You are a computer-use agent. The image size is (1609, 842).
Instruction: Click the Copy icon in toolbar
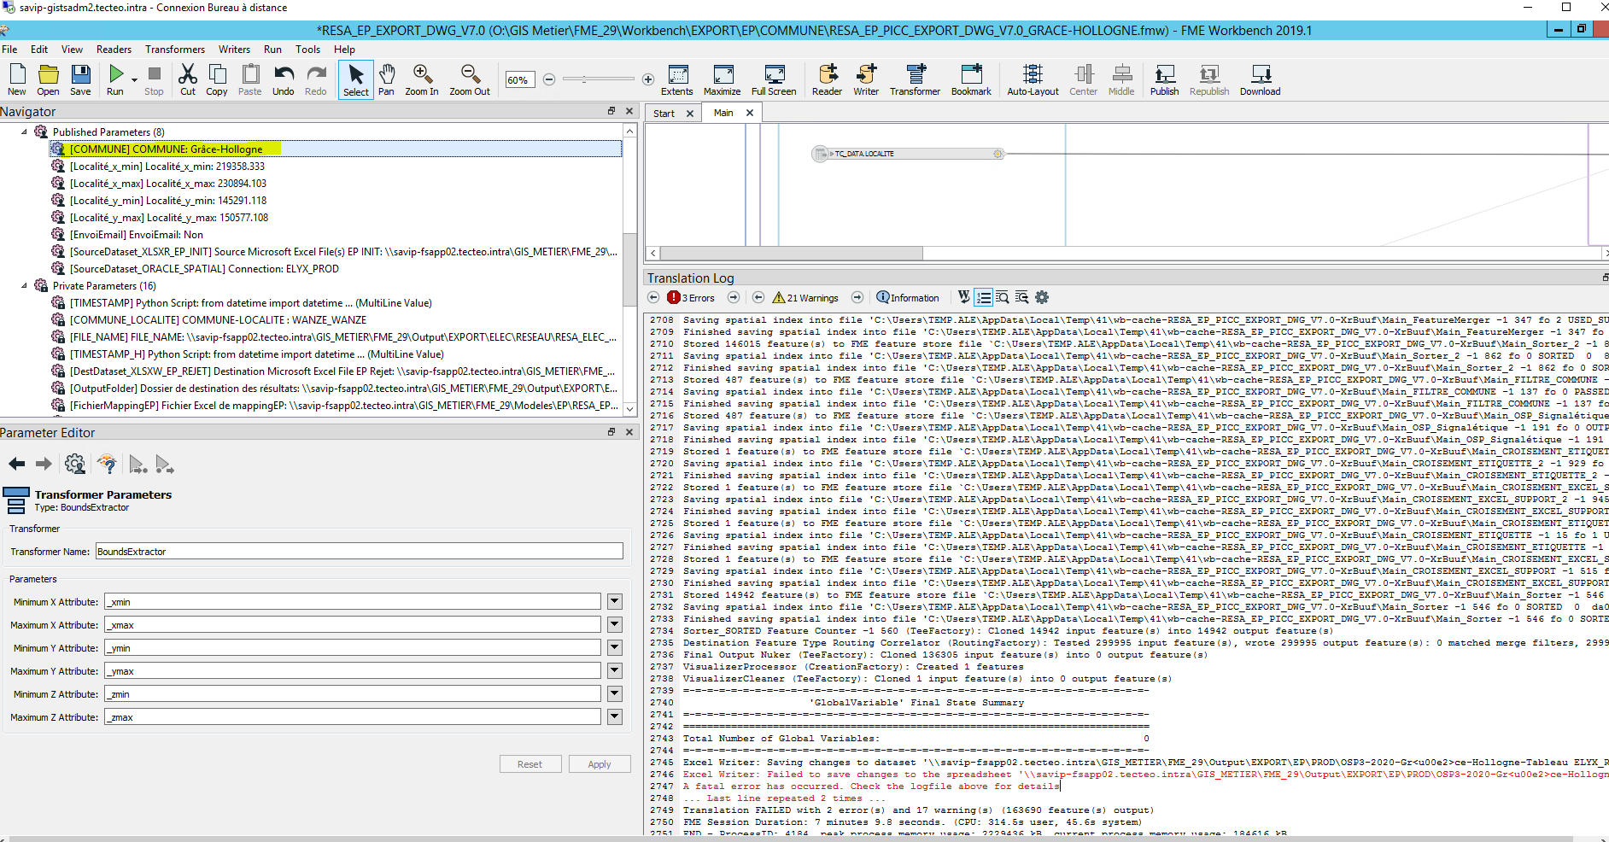point(217,79)
